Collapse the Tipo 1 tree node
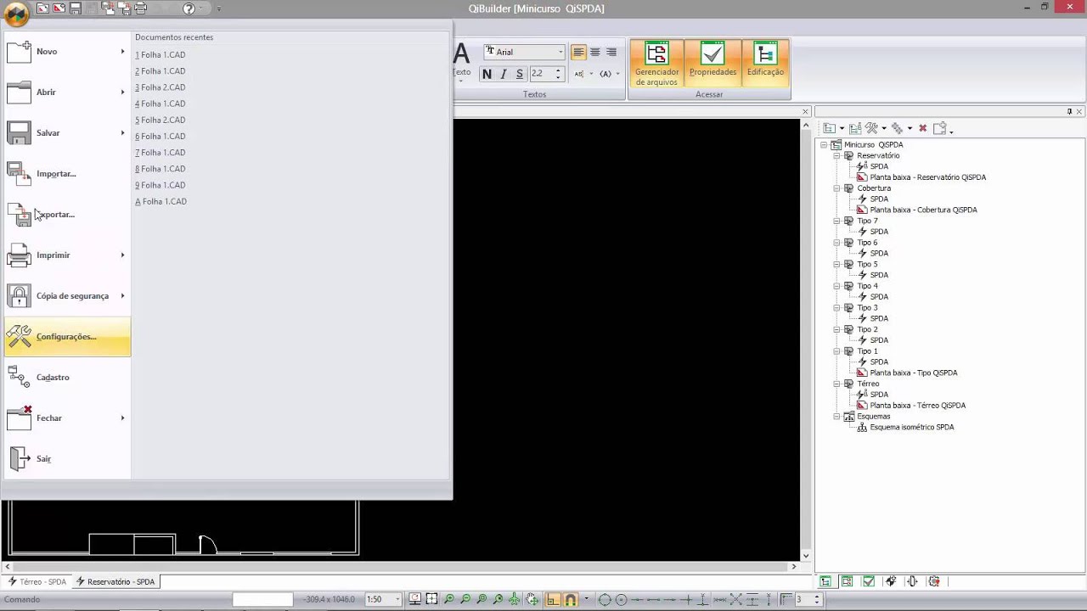The width and height of the screenshot is (1087, 611). coord(836,351)
